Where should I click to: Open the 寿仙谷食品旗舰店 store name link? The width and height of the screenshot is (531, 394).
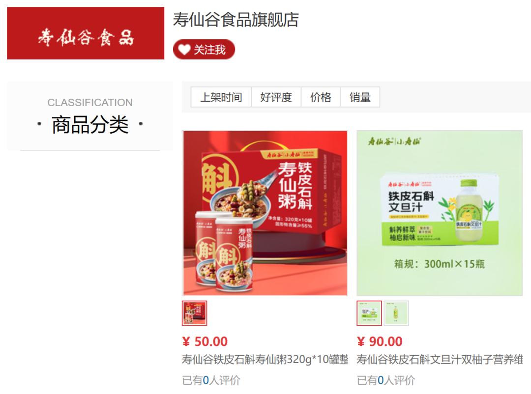click(x=236, y=20)
